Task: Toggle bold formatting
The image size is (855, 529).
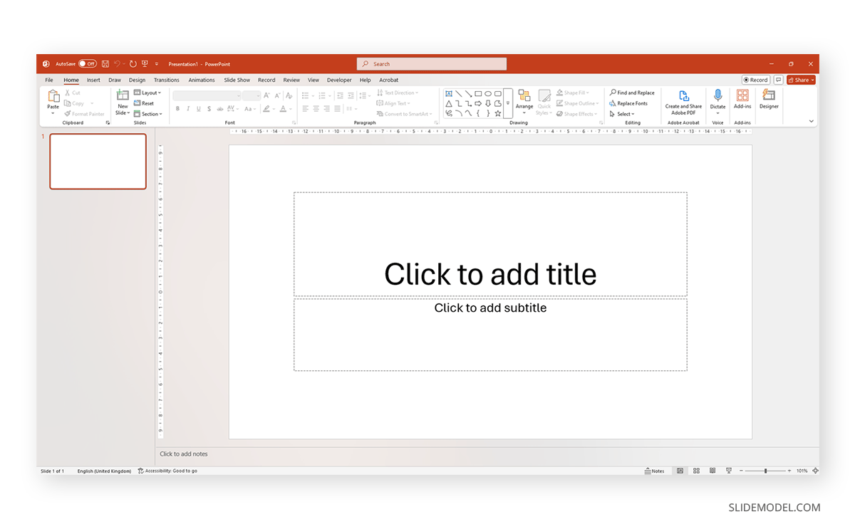Action: click(177, 109)
